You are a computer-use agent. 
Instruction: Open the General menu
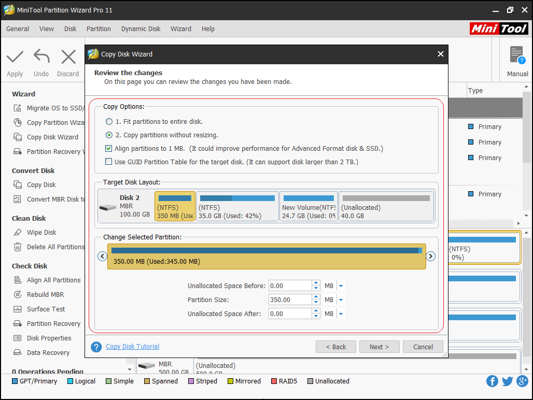point(18,29)
